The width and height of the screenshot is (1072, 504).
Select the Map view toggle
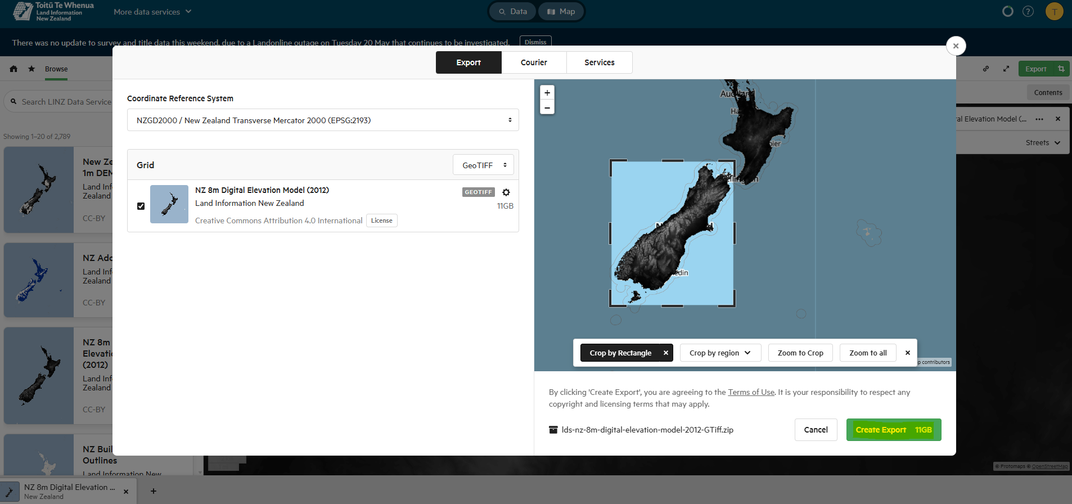561,11
